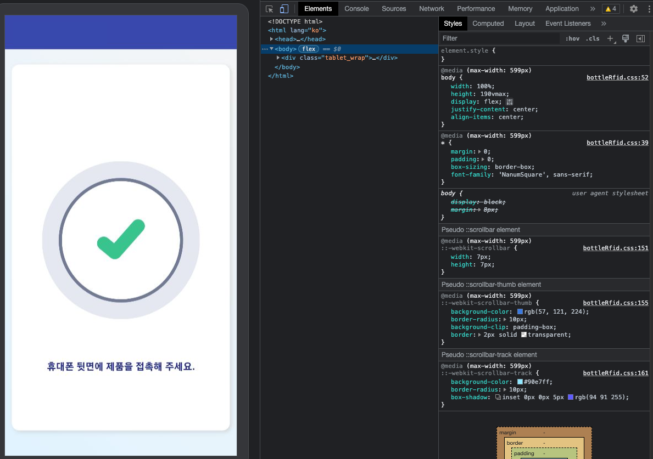The width and height of the screenshot is (653, 459).
Task: Open the Network tab
Action: (x=432, y=9)
